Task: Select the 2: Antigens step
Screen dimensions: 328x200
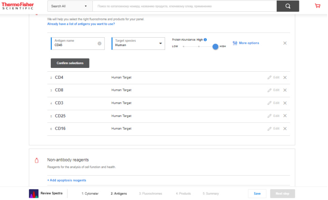Action: pyautogui.click(x=118, y=194)
